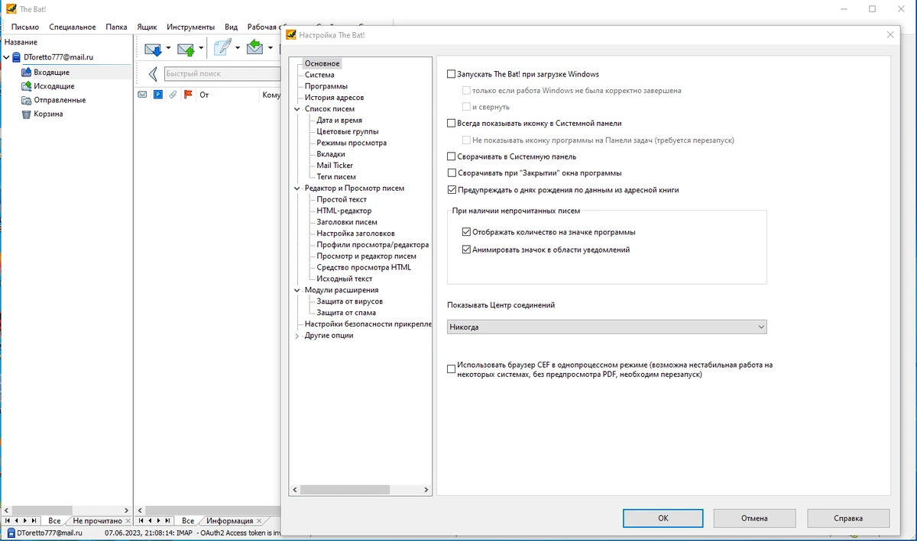This screenshot has width=917, height=541.
Task: Open the Ящик menu
Action: pos(147,27)
